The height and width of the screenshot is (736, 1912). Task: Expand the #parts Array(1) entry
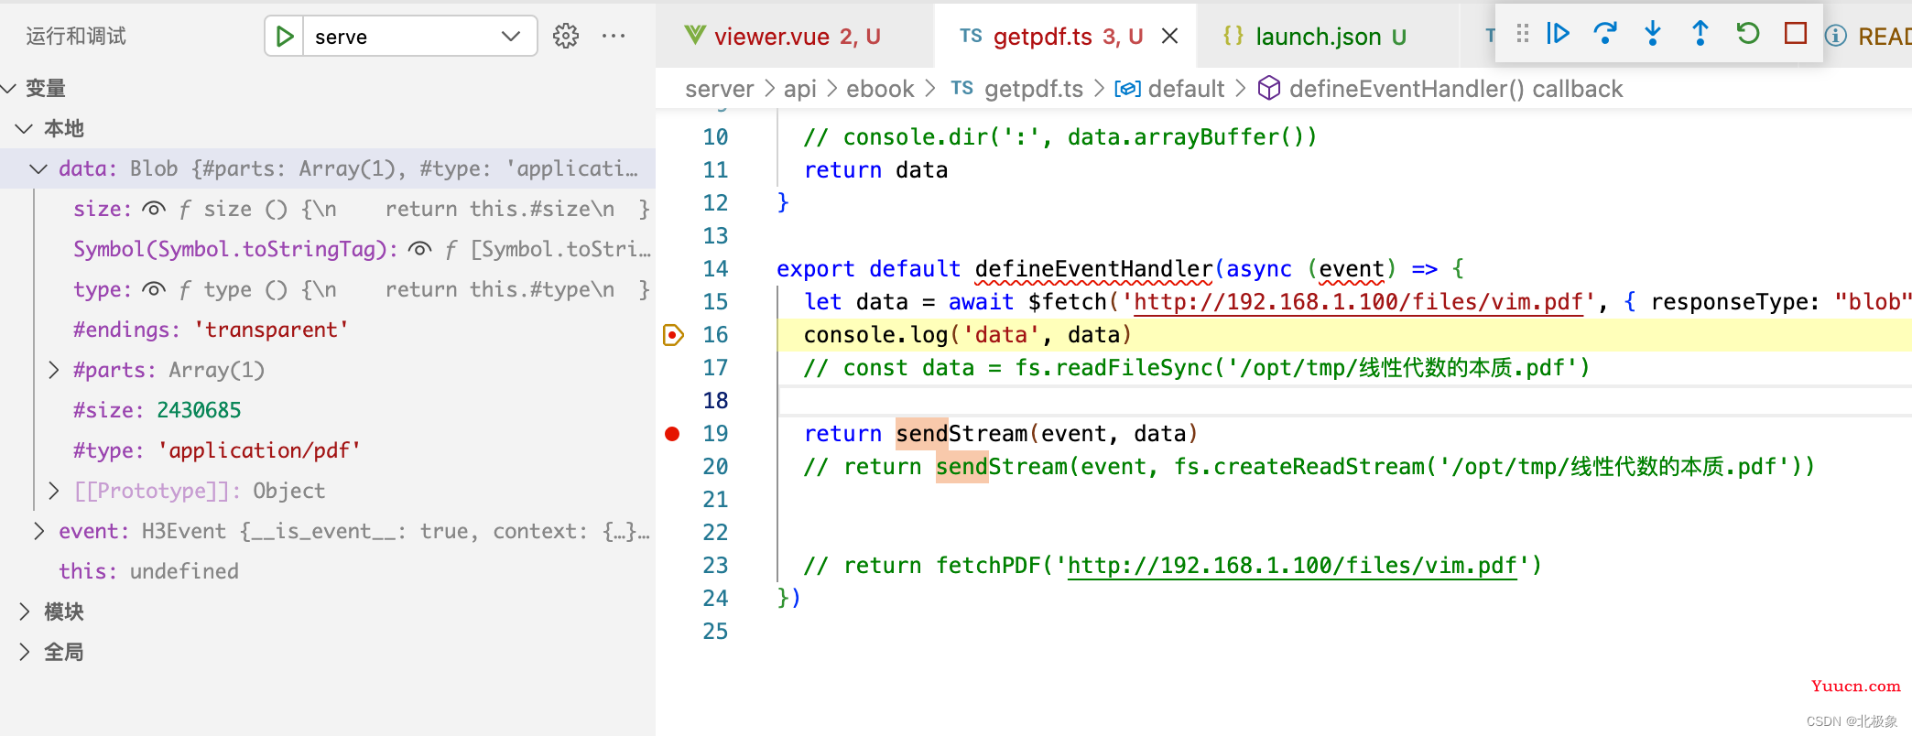pos(54,370)
